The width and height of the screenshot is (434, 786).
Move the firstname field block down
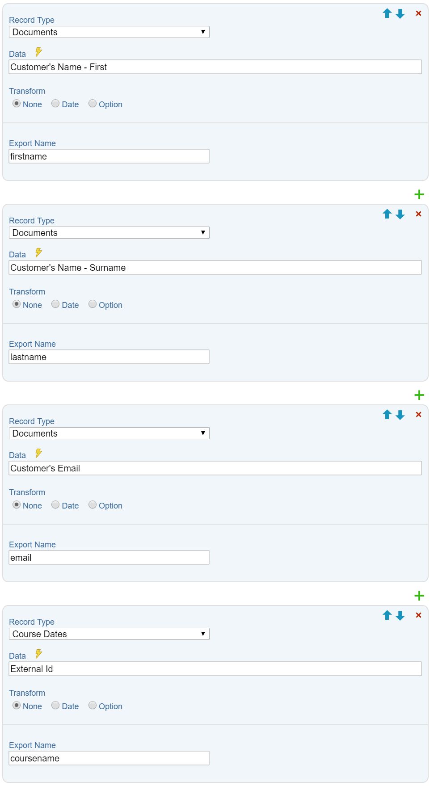point(400,14)
